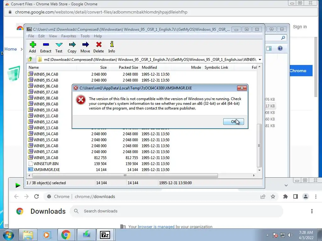Open the Info toolbar icon
Screen dimensions: 322x241
[x=112, y=47]
